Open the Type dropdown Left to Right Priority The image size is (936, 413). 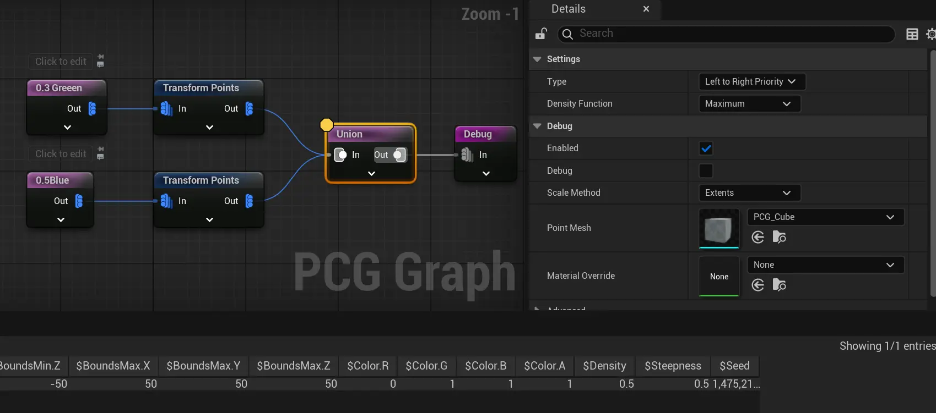coord(751,82)
